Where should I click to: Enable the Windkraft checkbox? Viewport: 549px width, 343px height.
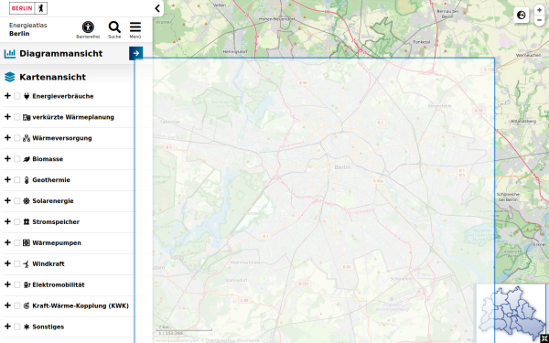[16, 264]
